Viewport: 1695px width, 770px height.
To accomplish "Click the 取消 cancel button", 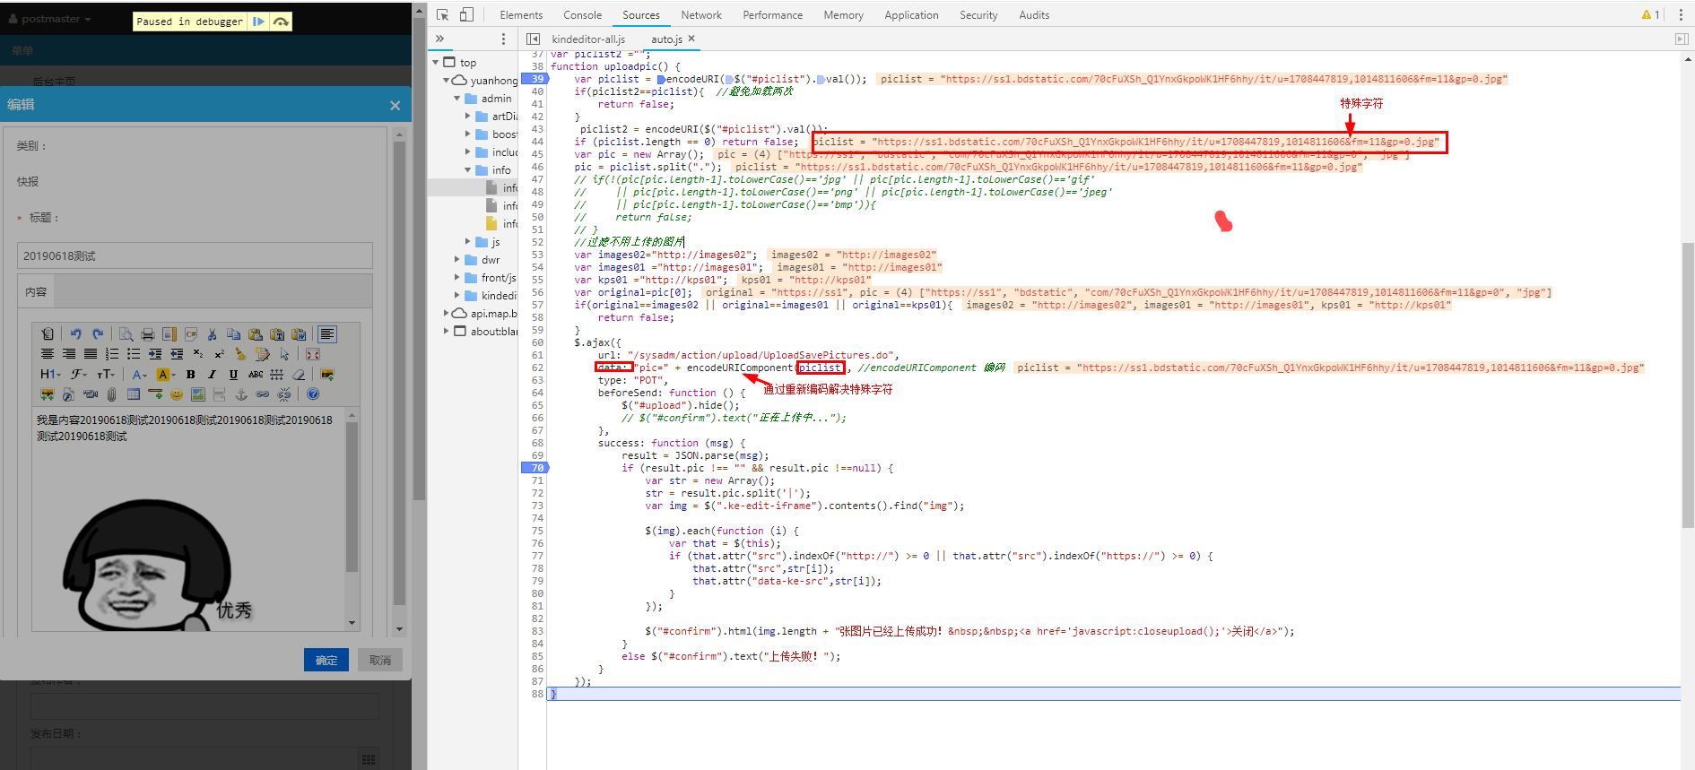I will [x=380, y=661].
